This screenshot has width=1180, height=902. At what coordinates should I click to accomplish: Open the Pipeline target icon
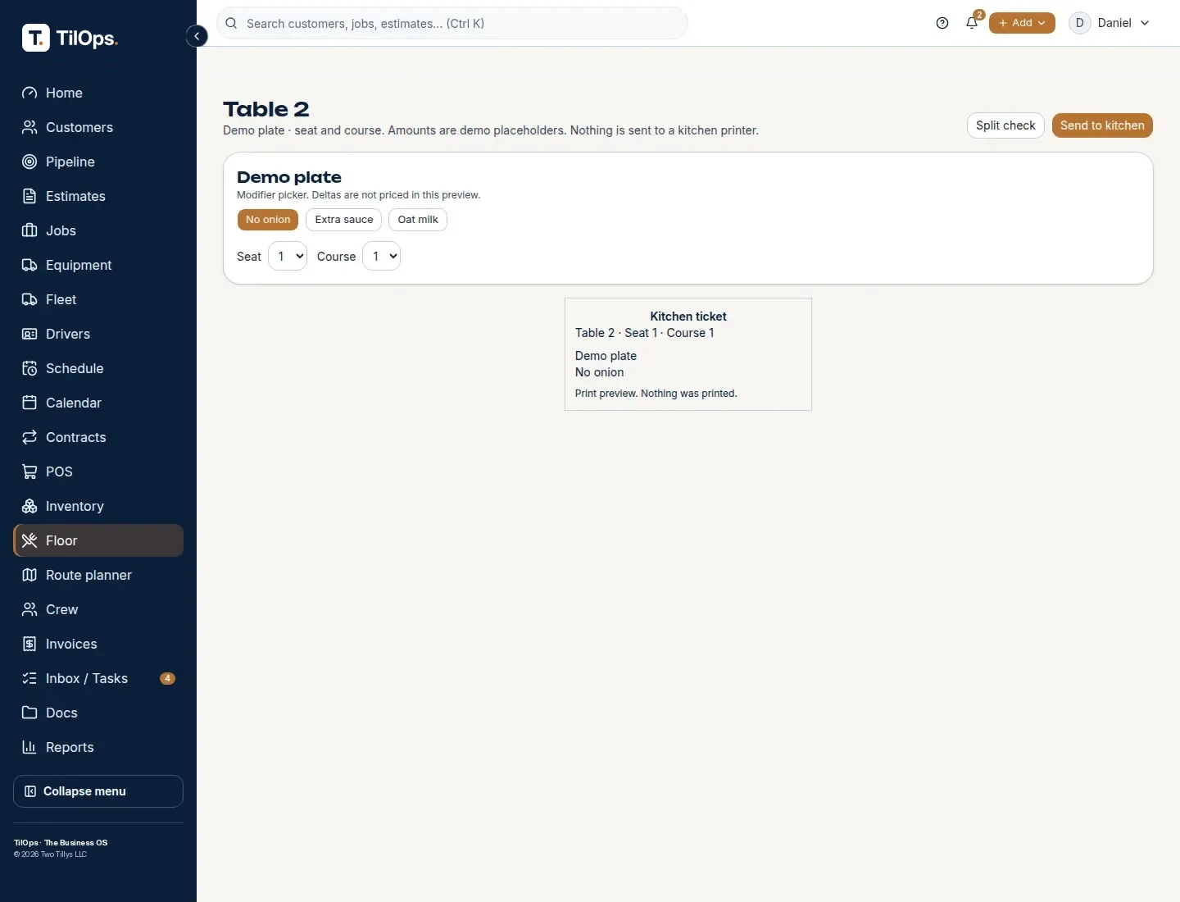click(29, 162)
